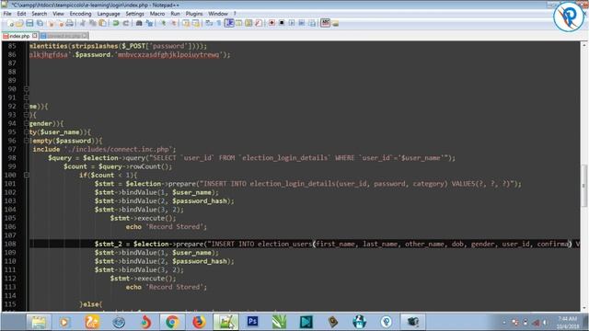This screenshot has width=589, height=331.
Task: Switch to the second document tab
Action: coord(64,36)
